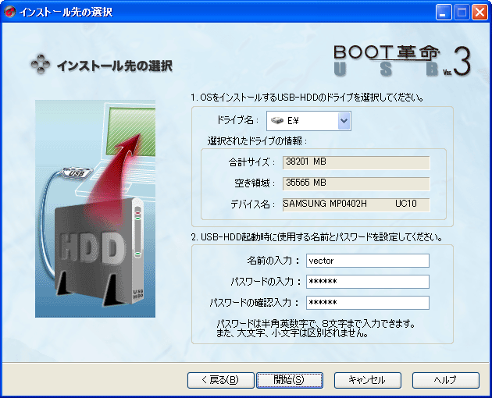This screenshot has height=398, width=492.
Task: Focus the 名前の入力 field containing vector
Action: click(367, 261)
